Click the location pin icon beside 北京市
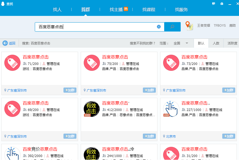Image resolution: width=239 pixels, height=160 pixels. [x=164, y=136]
